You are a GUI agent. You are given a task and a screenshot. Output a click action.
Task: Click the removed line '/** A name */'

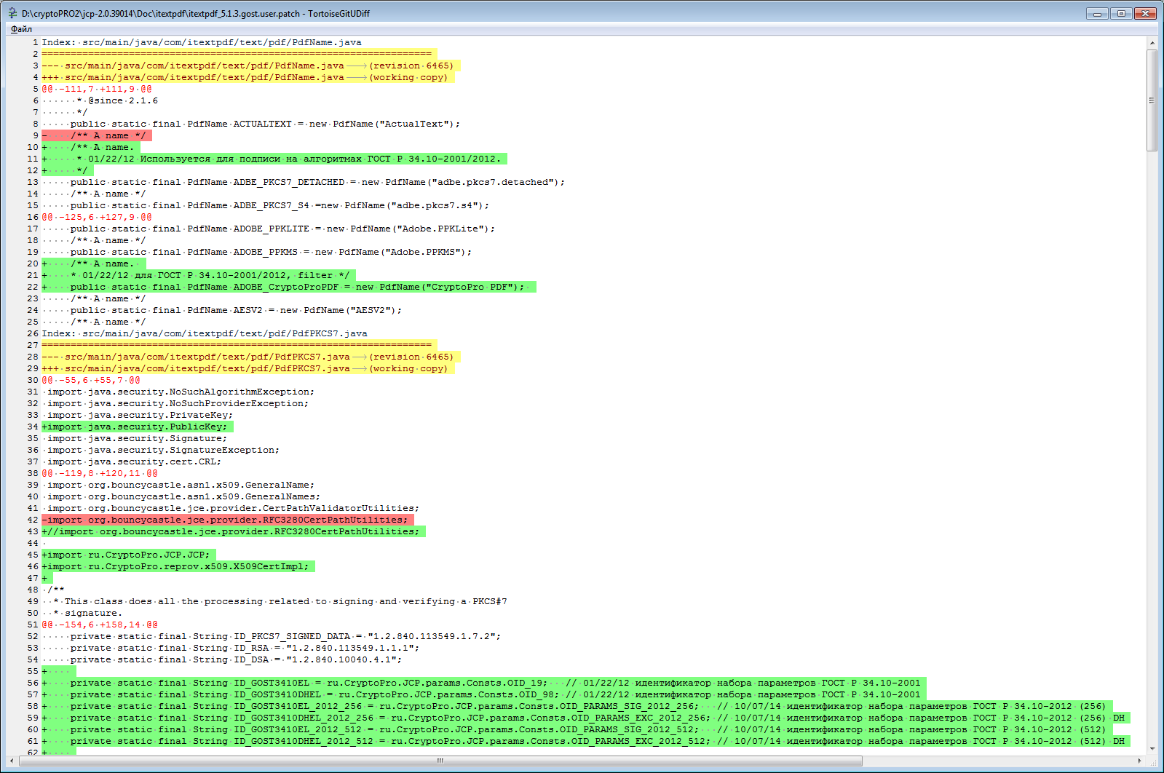coord(97,135)
